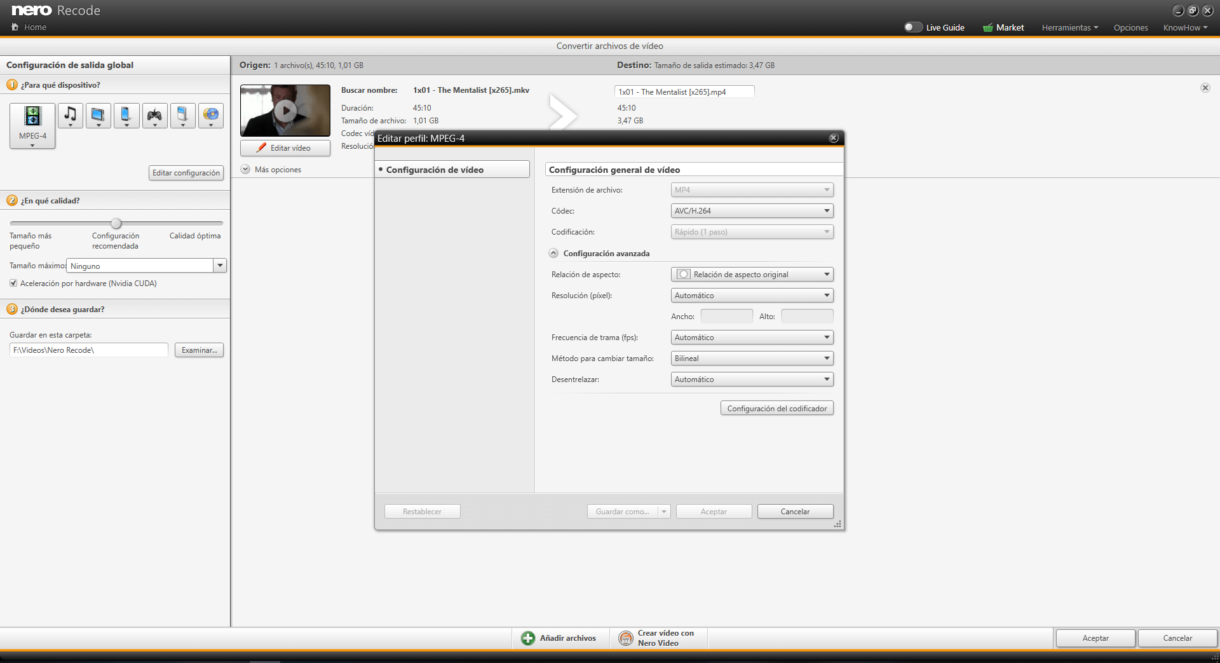This screenshot has height=663, width=1220.
Task: Click Aceptar at main window bottom
Action: click(x=1095, y=638)
